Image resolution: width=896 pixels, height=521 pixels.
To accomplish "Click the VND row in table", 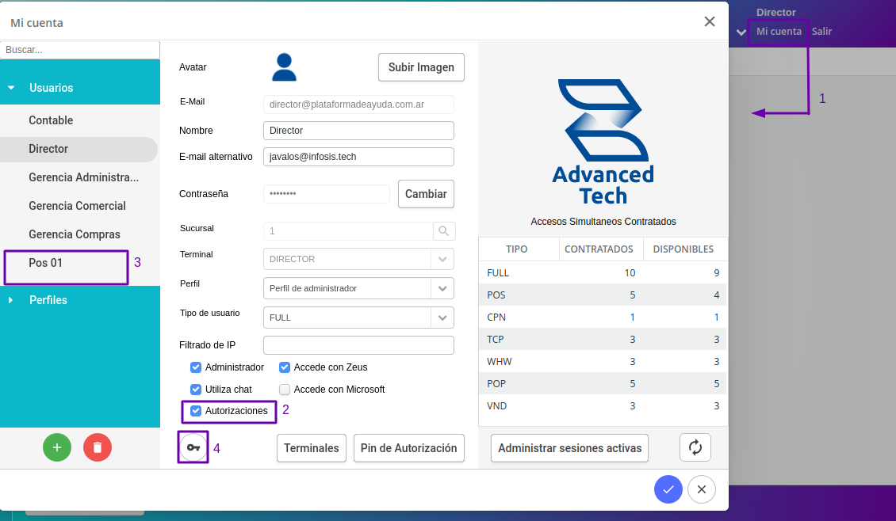I will click(603, 406).
